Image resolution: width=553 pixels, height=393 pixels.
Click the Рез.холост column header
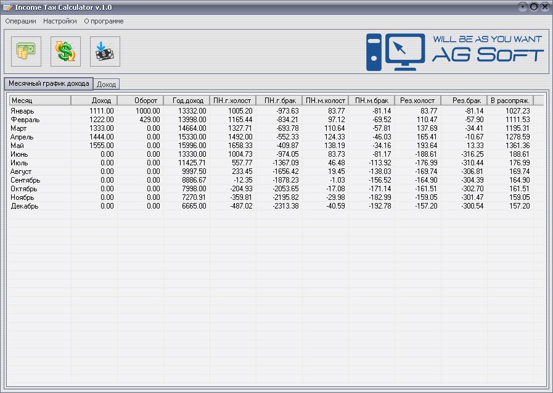pos(417,101)
